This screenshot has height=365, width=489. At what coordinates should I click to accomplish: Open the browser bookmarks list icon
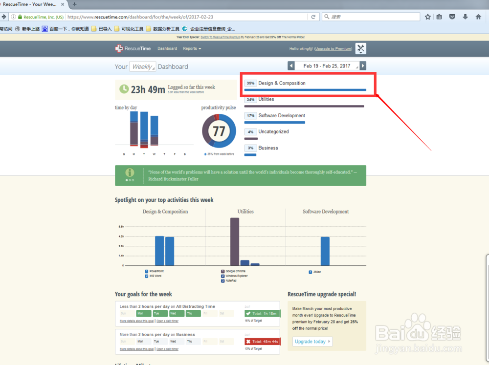(x=439, y=17)
